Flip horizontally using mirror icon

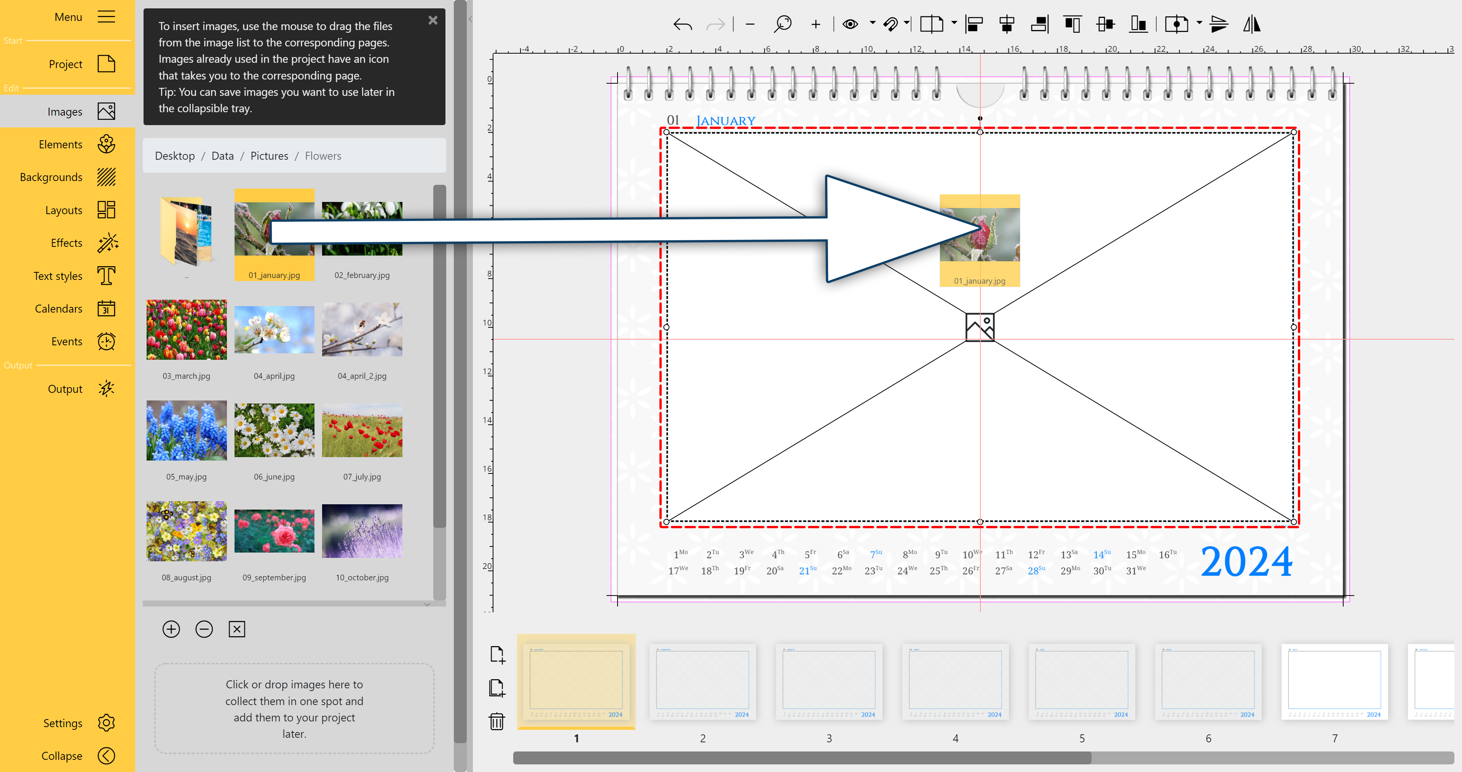click(1251, 24)
